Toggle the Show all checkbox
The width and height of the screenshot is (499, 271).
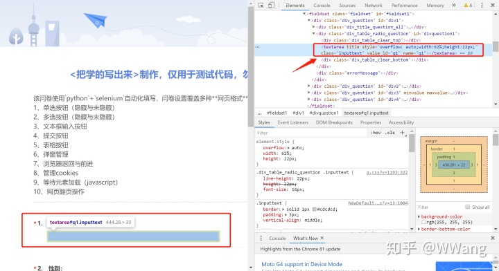pyautogui.click(x=468, y=207)
